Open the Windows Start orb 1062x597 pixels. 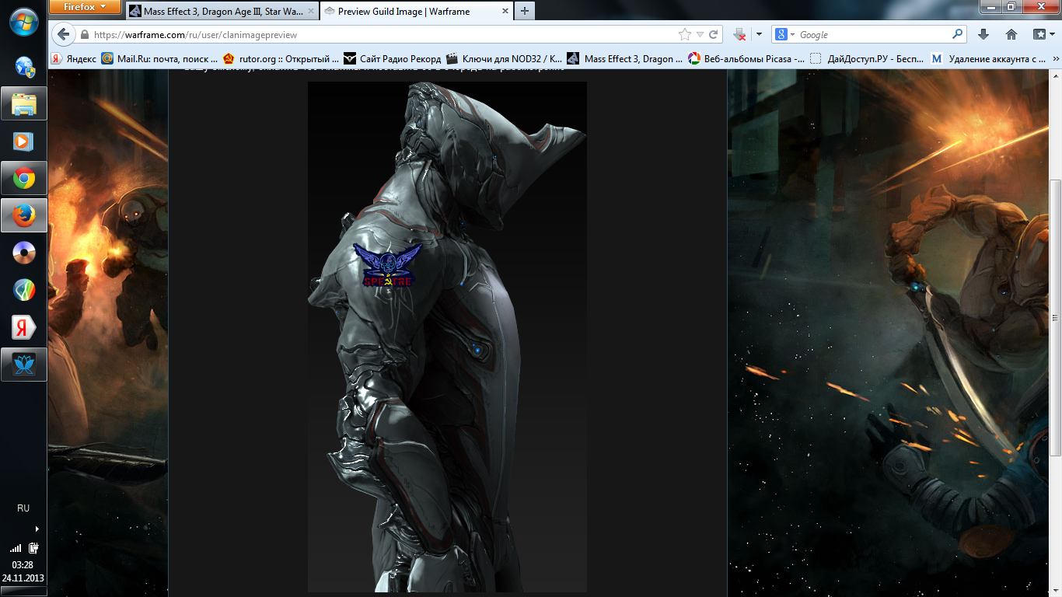(x=23, y=21)
